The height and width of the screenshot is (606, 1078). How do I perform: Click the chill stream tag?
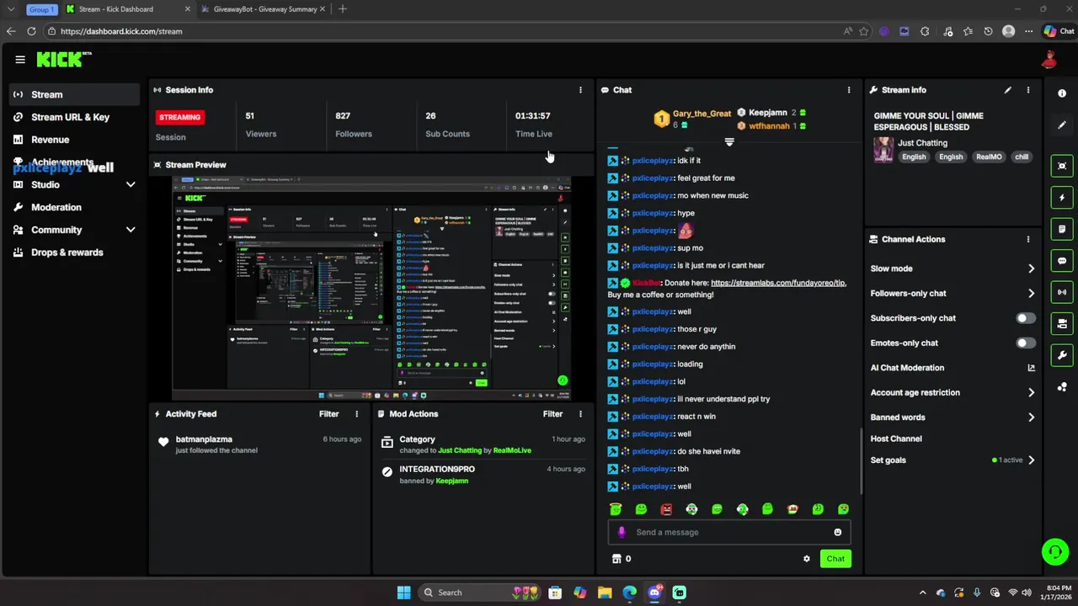1022,157
